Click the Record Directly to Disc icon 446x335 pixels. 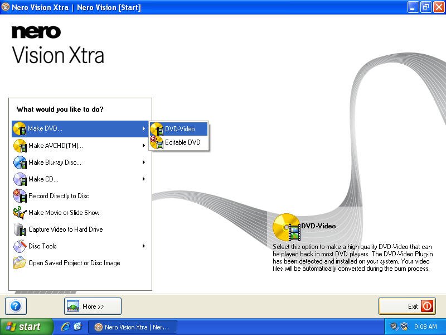20,196
